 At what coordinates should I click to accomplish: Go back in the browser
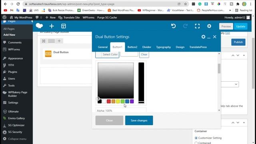tap(5, 4)
